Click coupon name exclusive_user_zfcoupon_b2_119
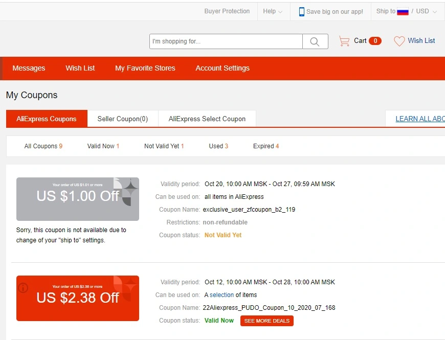 point(249,210)
